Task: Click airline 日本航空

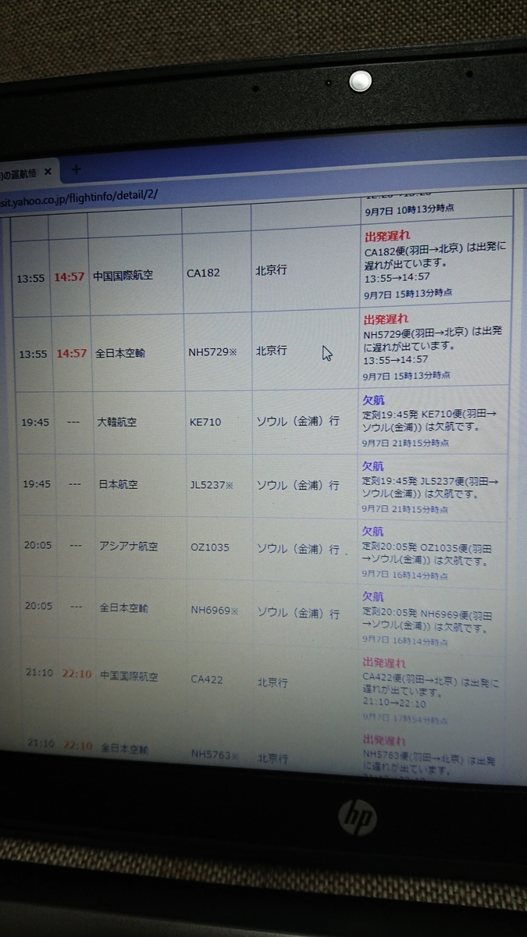Action: click(x=118, y=484)
